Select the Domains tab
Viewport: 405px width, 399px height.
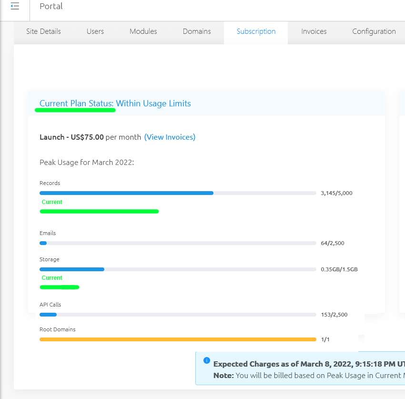click(197, 31)
